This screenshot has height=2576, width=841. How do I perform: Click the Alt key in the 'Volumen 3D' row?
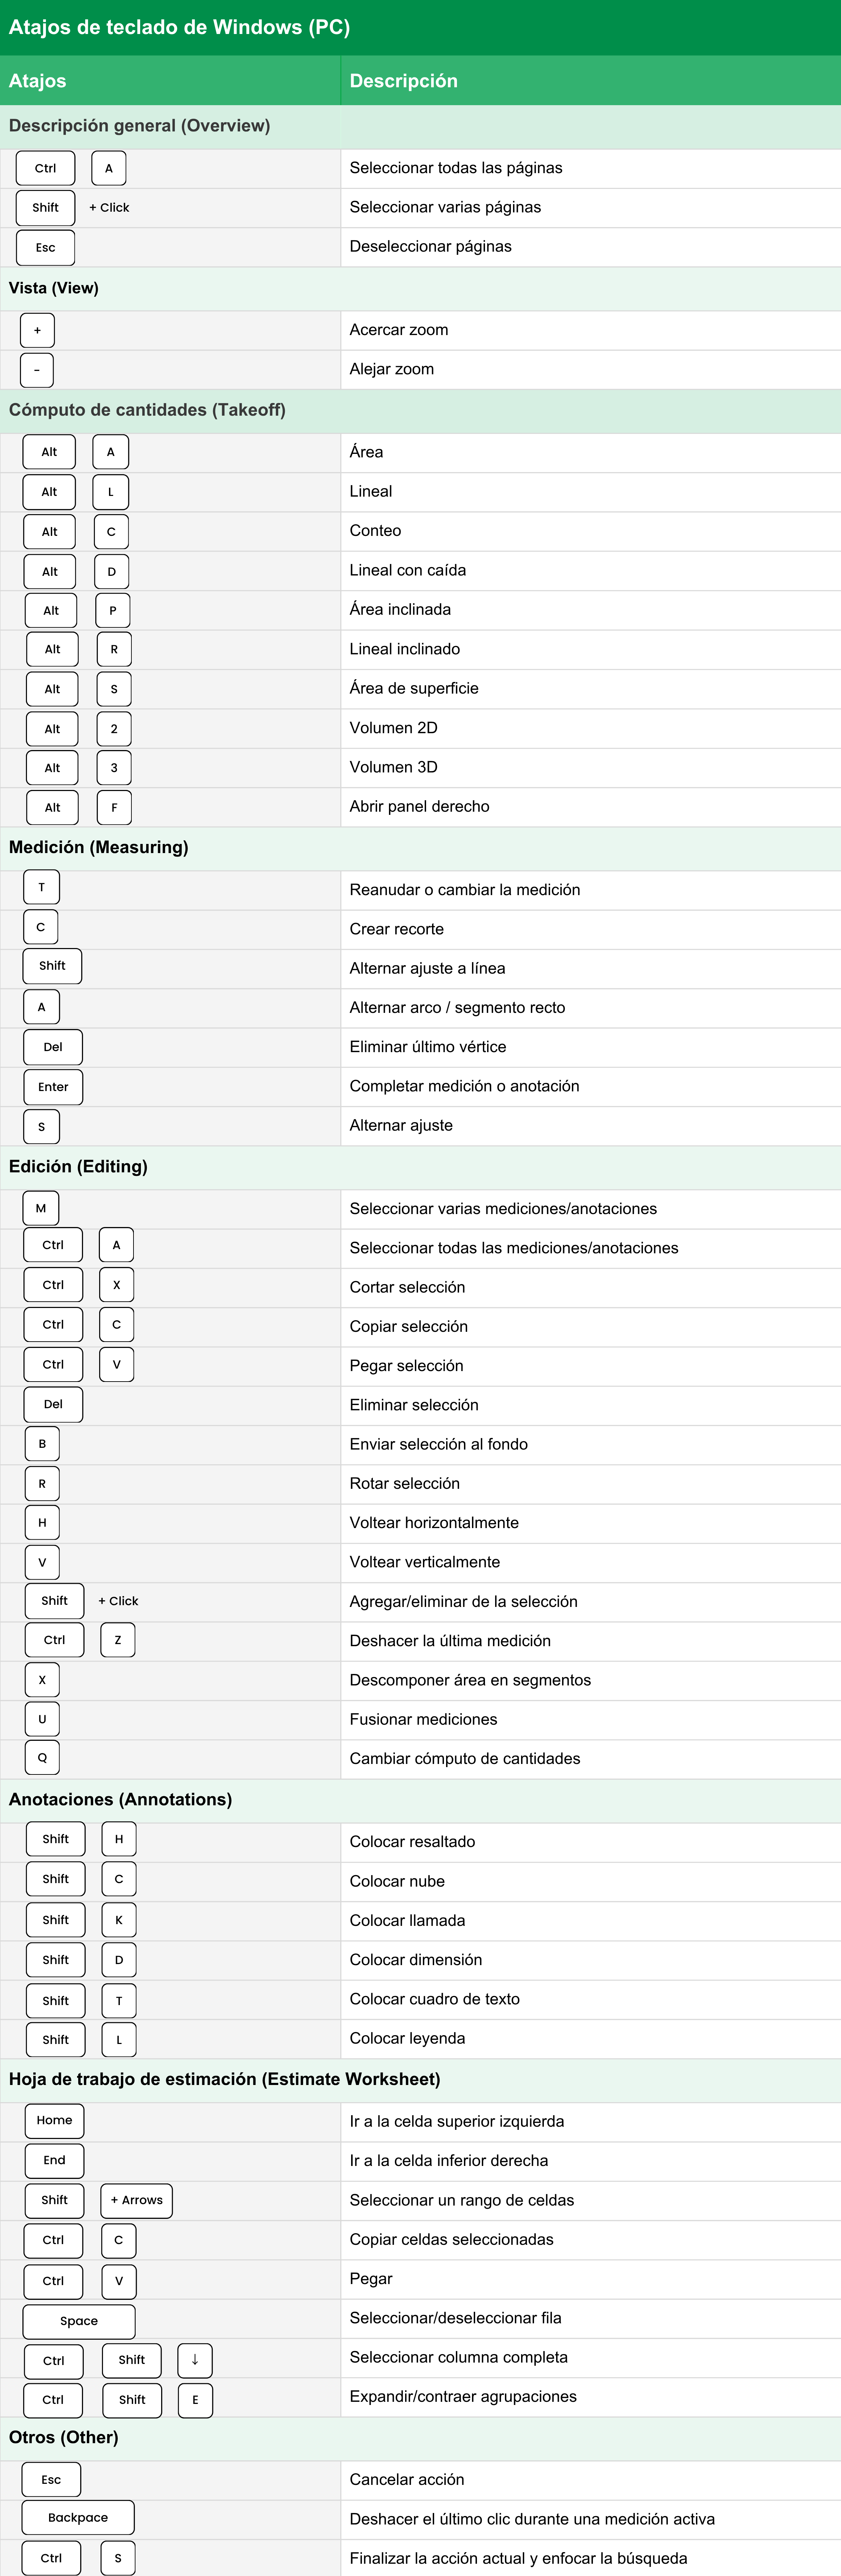pos(52,768)
